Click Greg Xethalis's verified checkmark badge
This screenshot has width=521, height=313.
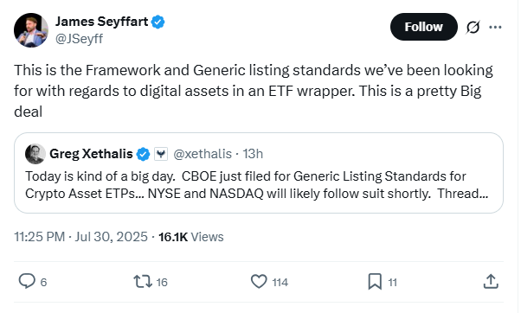143,154
